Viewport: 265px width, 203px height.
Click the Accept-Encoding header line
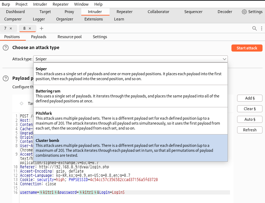pyautogui.click(x=52, y=171)
